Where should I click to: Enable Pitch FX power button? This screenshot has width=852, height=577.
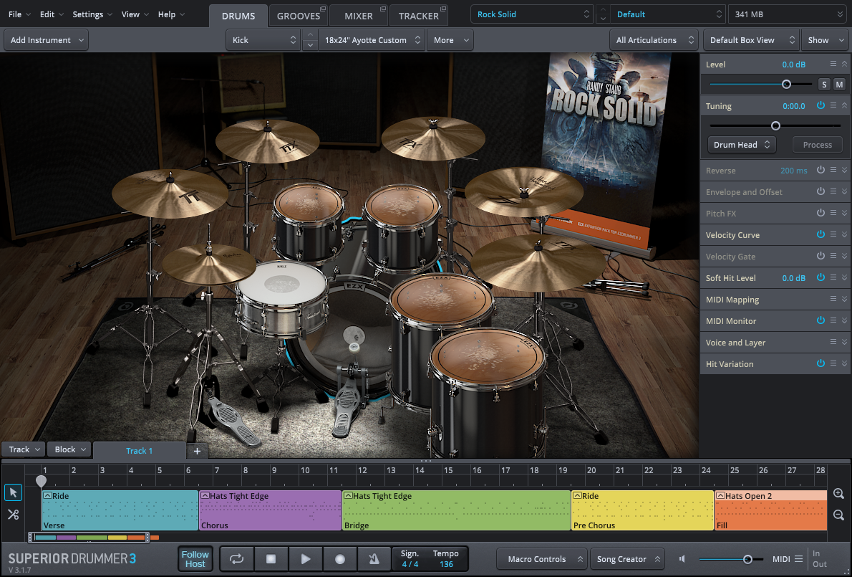pyautogui.click(x=820, y=213)
